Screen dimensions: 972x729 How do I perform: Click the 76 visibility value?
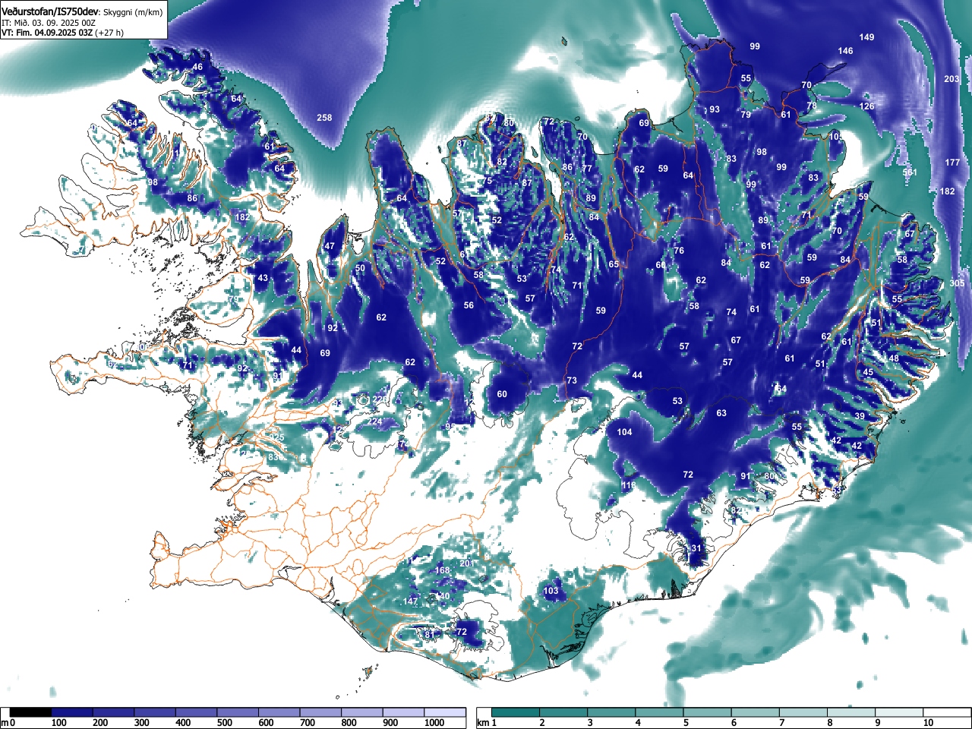point(679,251)
